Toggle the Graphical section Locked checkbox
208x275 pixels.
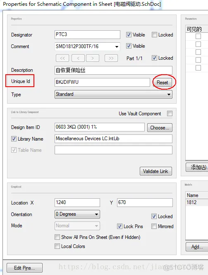[x=154, y=217]
